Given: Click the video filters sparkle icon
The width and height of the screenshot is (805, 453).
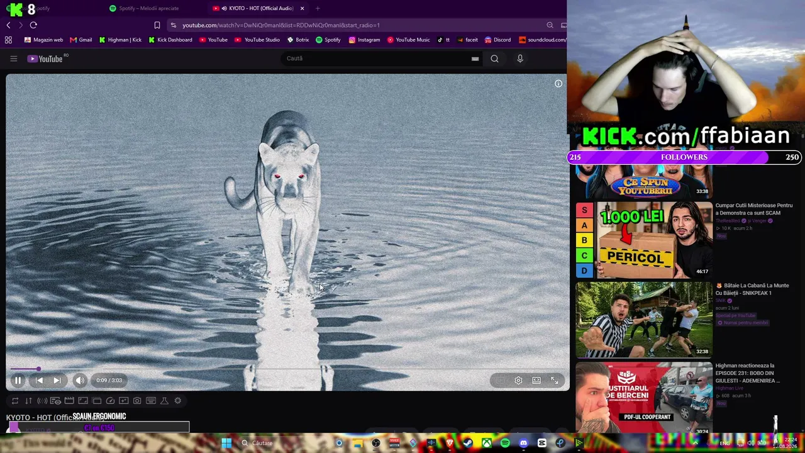Looking at the screenshot, I should pos(124,401).
